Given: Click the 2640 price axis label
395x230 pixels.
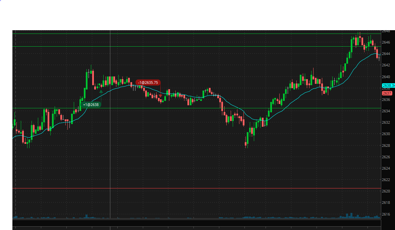Looking at the screenshot, I should (x=386, y=76).
